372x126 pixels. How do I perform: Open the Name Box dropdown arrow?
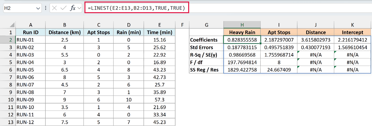point(38,8)
